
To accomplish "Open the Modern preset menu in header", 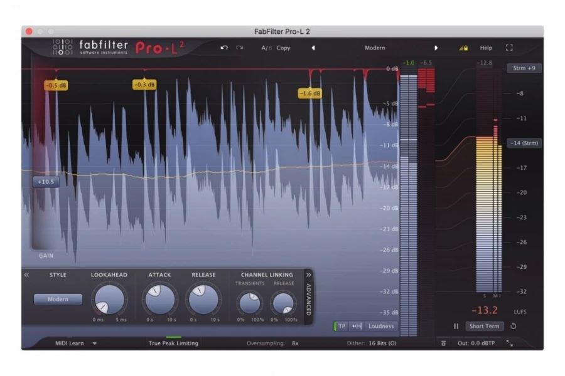I will pos(375,48).
